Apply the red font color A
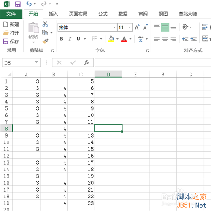Image resolution: width=211 pixels, height=211 pixels. [124, 38]
